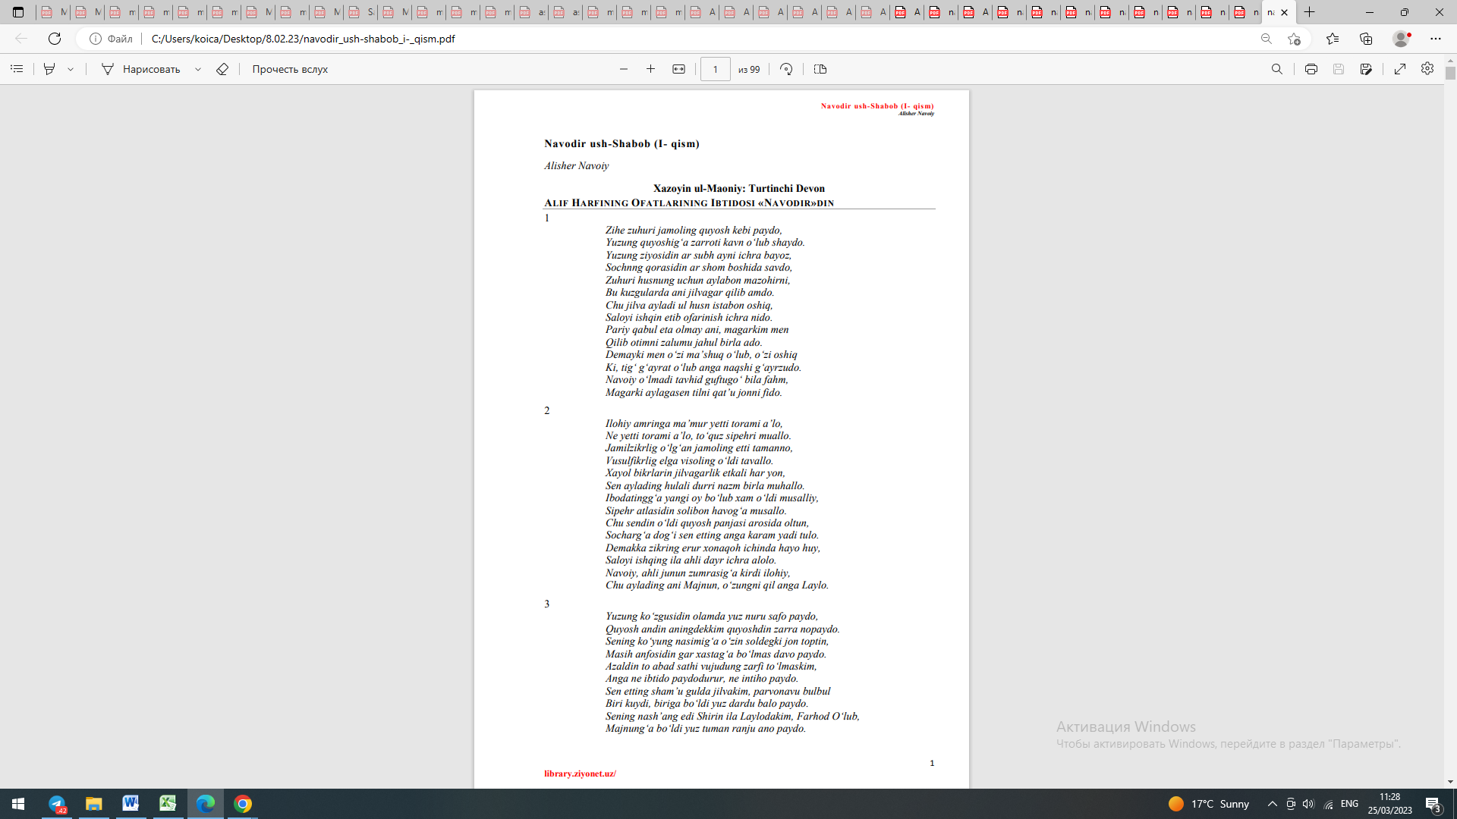The width and height of the screenshot is (1457, 819).
Task: Select the Eraser tool
Action: pos(222,69)
